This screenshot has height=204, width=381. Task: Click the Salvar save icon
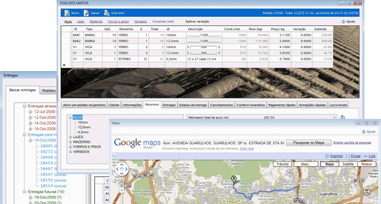click(86, 13)
